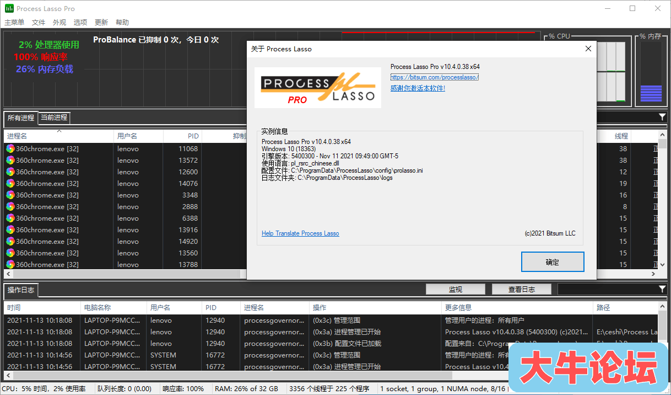Open the 主菜单 menu

point(14,23)
